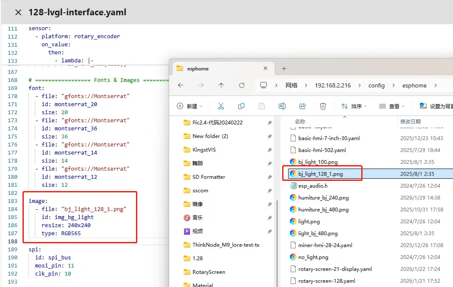Unpin the KingstVIS folder from quick access

(x=269, y=150)
